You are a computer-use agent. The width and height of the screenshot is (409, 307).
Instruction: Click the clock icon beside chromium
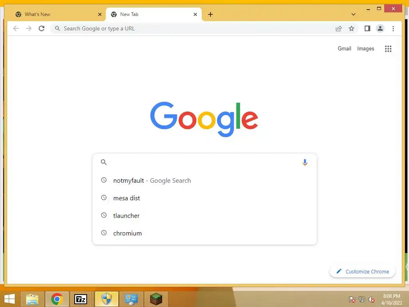(x=104, y=233)
